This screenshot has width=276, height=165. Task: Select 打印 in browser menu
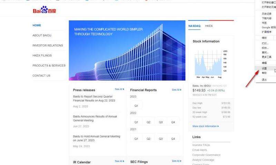pyautogui.click(x=266, y=43)
